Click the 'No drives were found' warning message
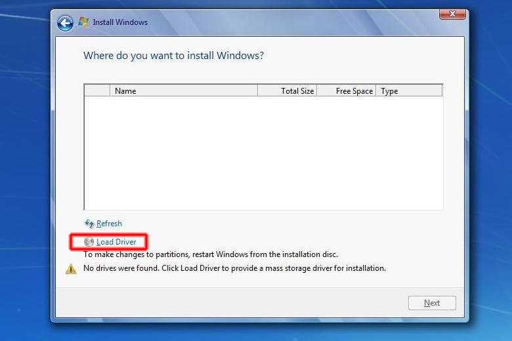The width and height of the screenshot is (512, 341). [234, 268]
